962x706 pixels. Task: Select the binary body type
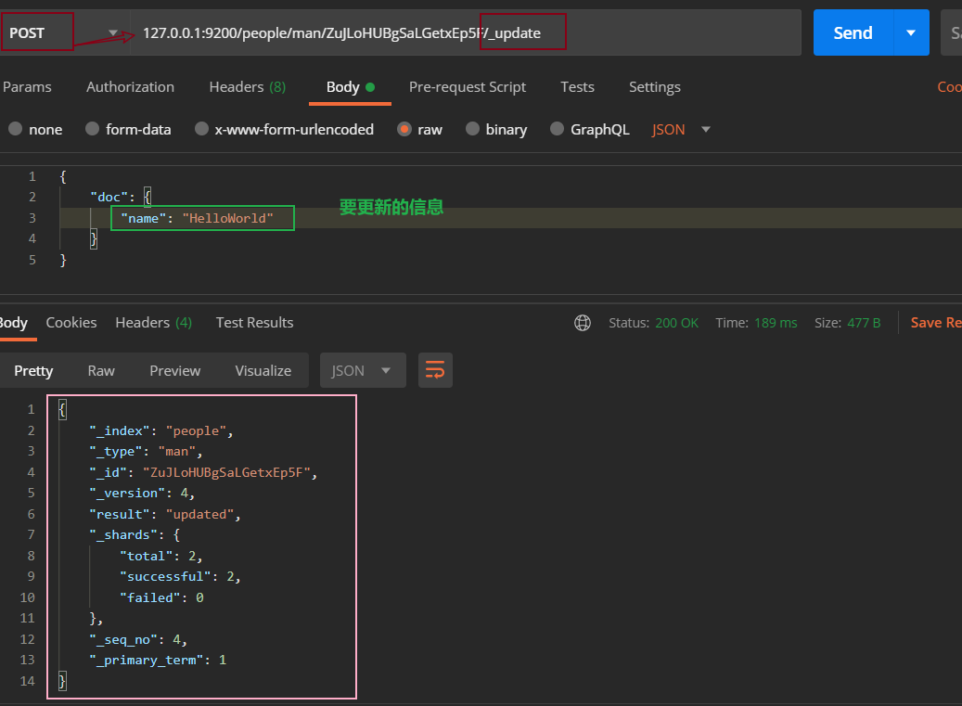coord(496,130)
